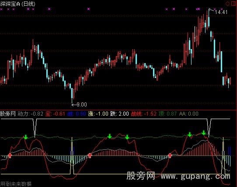Select the blue 战: 0.50 indicator value
This screenshot has width=237, height=187.
point(77,114)
